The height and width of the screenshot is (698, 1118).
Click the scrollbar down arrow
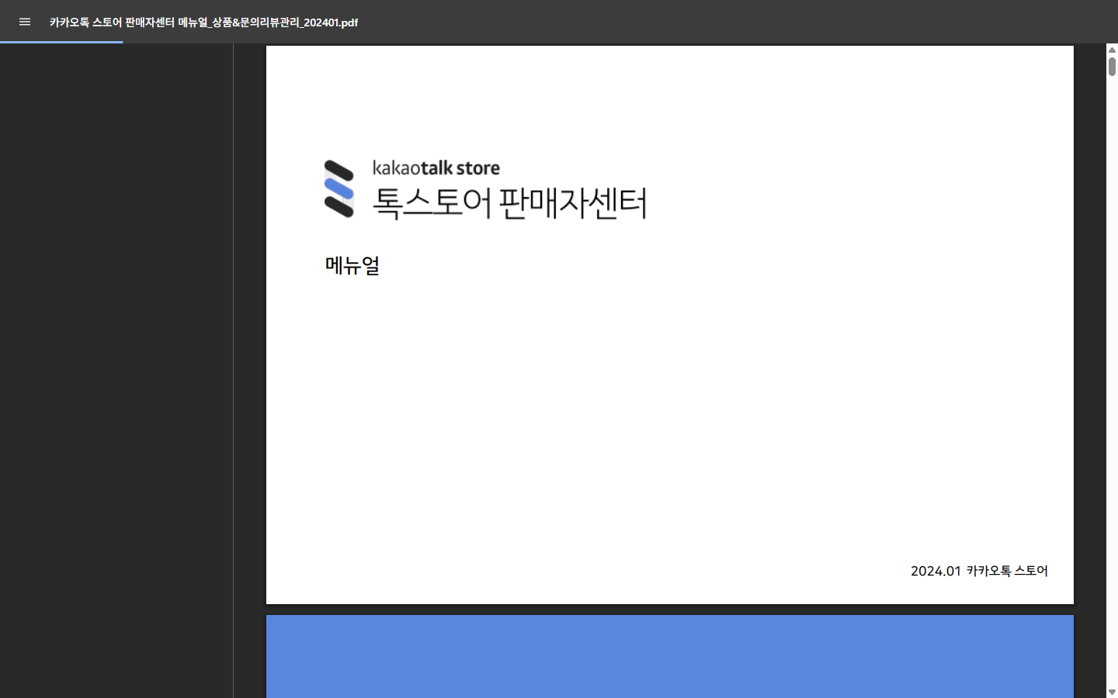click(1112, 692)
